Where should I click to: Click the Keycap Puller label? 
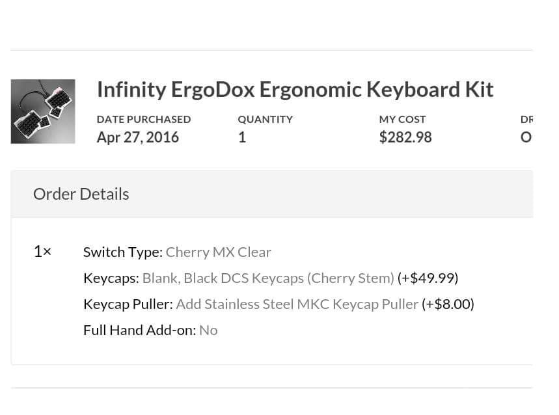click(128, 304)
